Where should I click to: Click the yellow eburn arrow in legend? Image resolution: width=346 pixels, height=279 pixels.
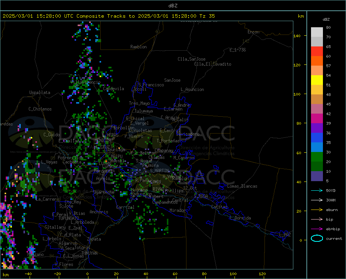click(317, 210)
